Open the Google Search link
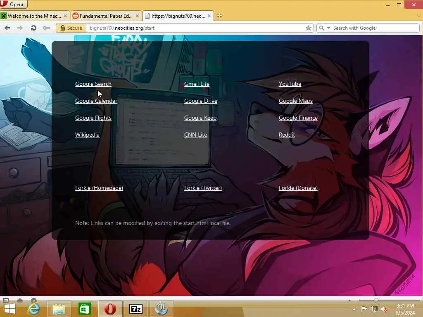 (x=93, y=84)
